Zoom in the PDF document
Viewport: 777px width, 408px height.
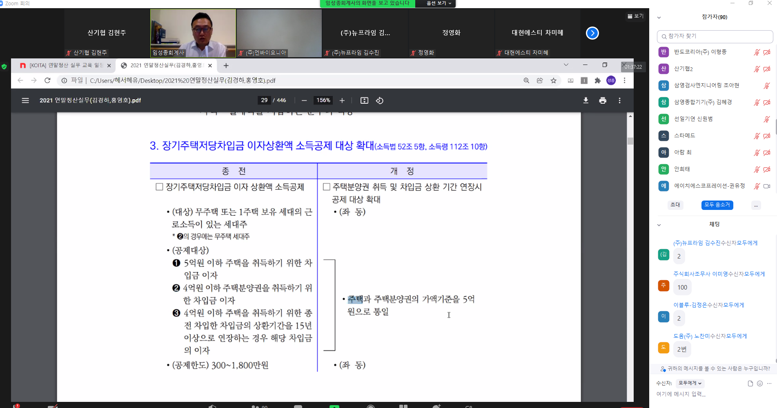[342, 100]
